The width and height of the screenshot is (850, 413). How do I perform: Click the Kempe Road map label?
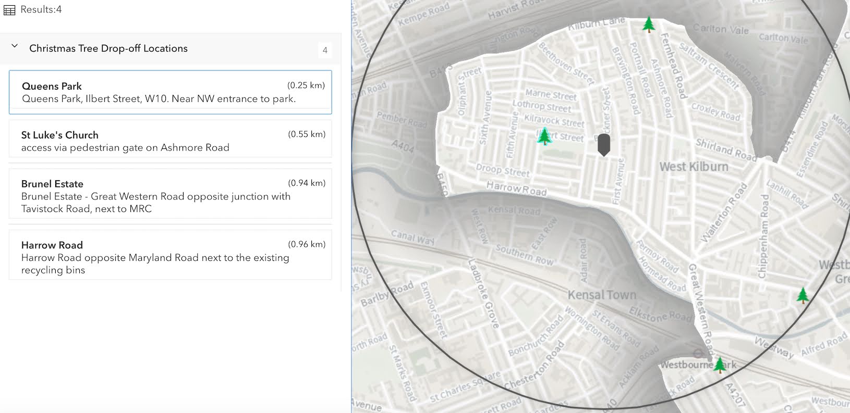click(423, 15)
